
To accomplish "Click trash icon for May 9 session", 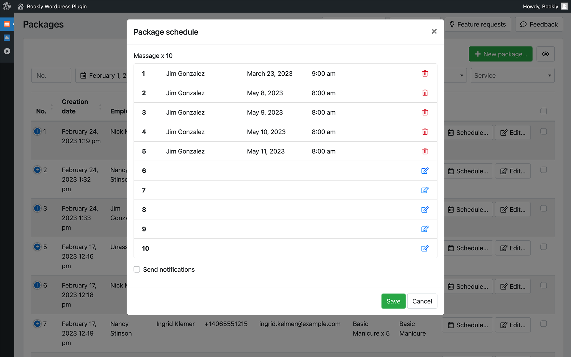I will [x=425, y=112].
